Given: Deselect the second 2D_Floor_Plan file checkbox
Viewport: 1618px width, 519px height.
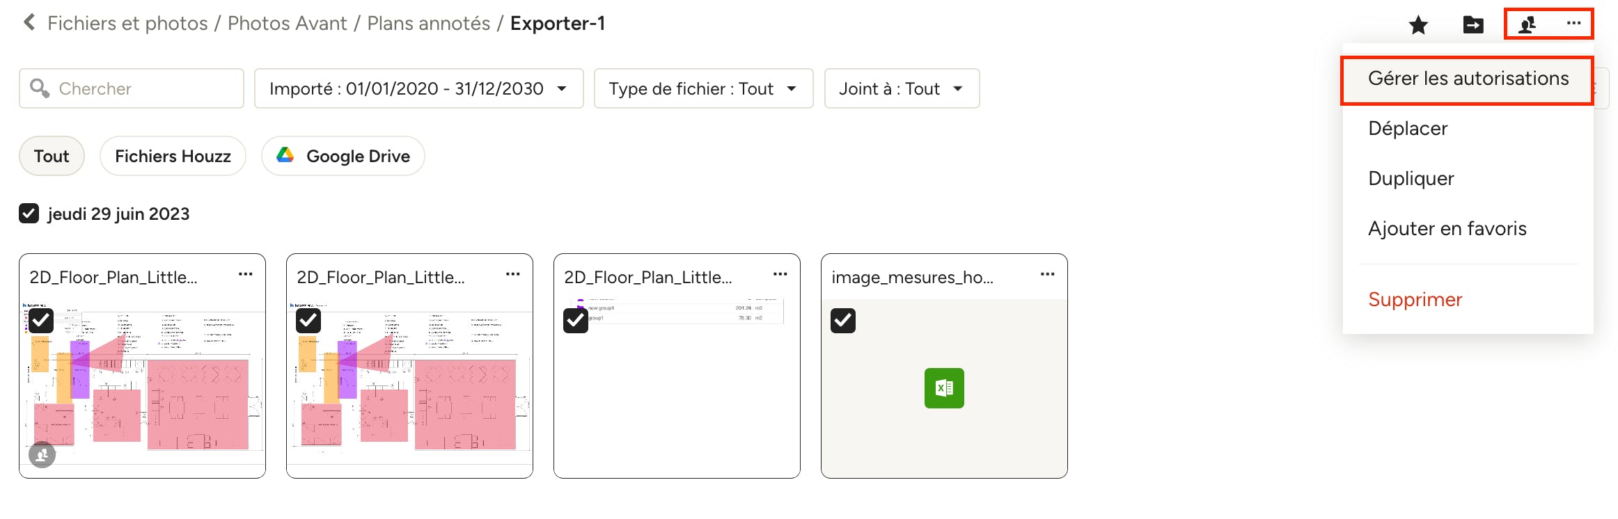Looking at the screenshot, I should click(x=308, y=321).
